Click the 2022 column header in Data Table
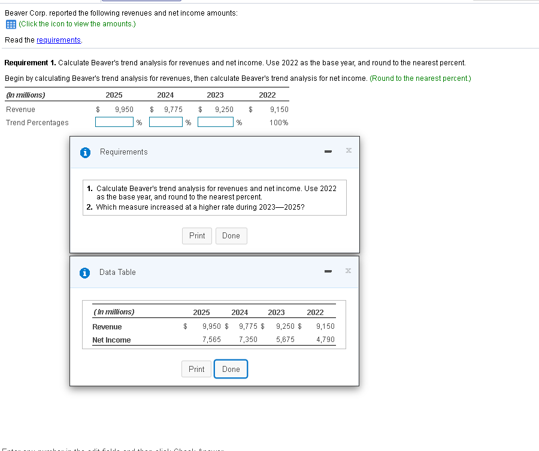The image size is (539, 451). coord(315,313)
